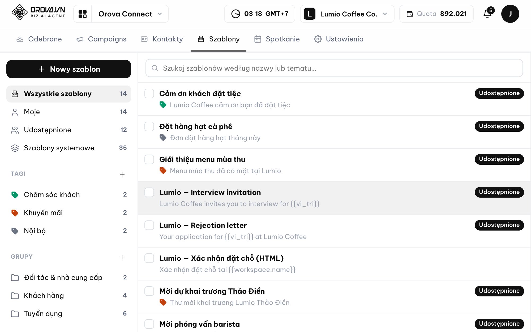This screenshot has width=531, height=332.
Task: Open Szablony systemowe list
Action: [69, 148]
